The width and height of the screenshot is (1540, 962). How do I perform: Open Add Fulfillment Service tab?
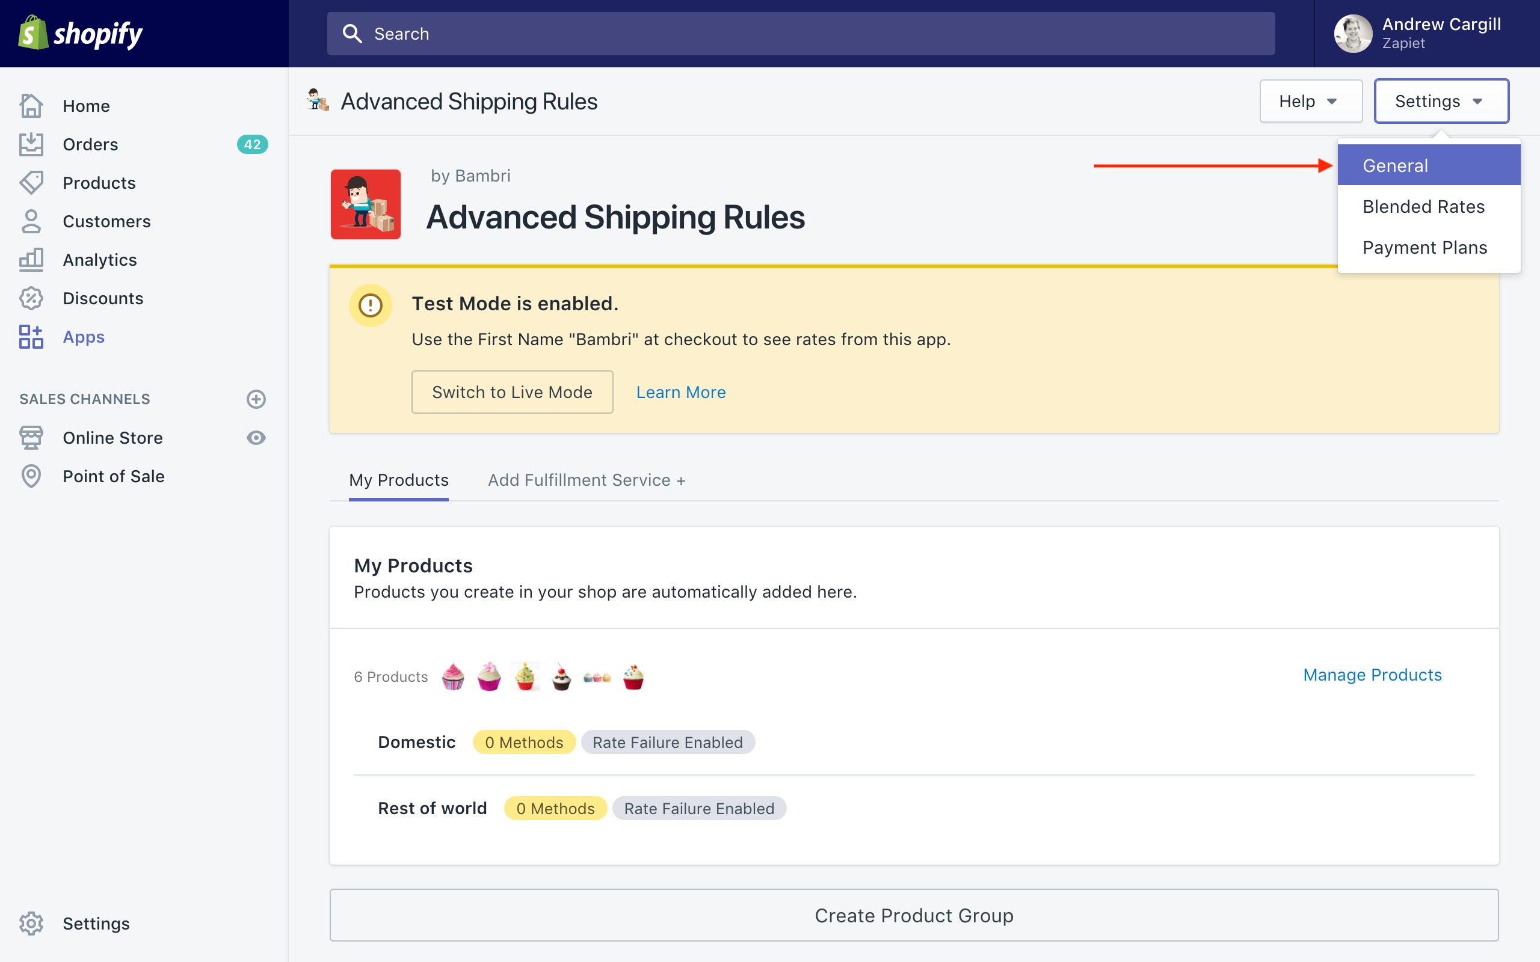click(586, 480)
